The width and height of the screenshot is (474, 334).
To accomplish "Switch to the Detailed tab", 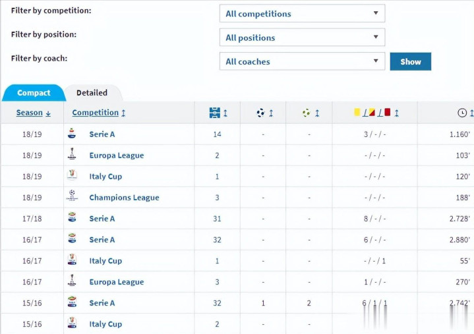I will click(x=92, y=93).
